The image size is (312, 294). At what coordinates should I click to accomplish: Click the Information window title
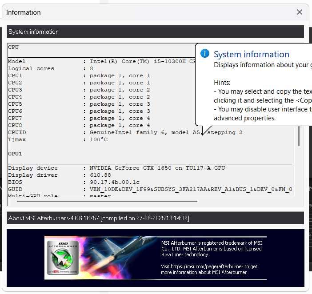tap(24, 12)
